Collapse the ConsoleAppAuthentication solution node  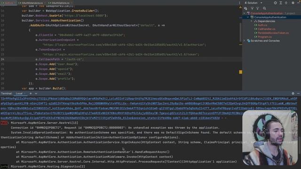coord(244,13)
